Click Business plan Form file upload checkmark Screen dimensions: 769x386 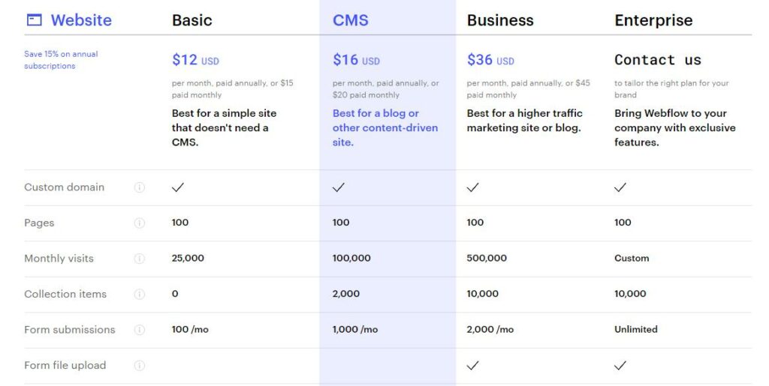pyautogui.click(x=473, y=366)
